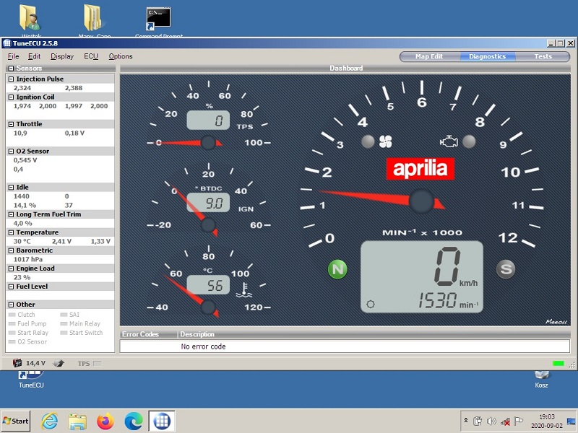
Task: Click the coolant gauge needle hub
Action: 208,307
